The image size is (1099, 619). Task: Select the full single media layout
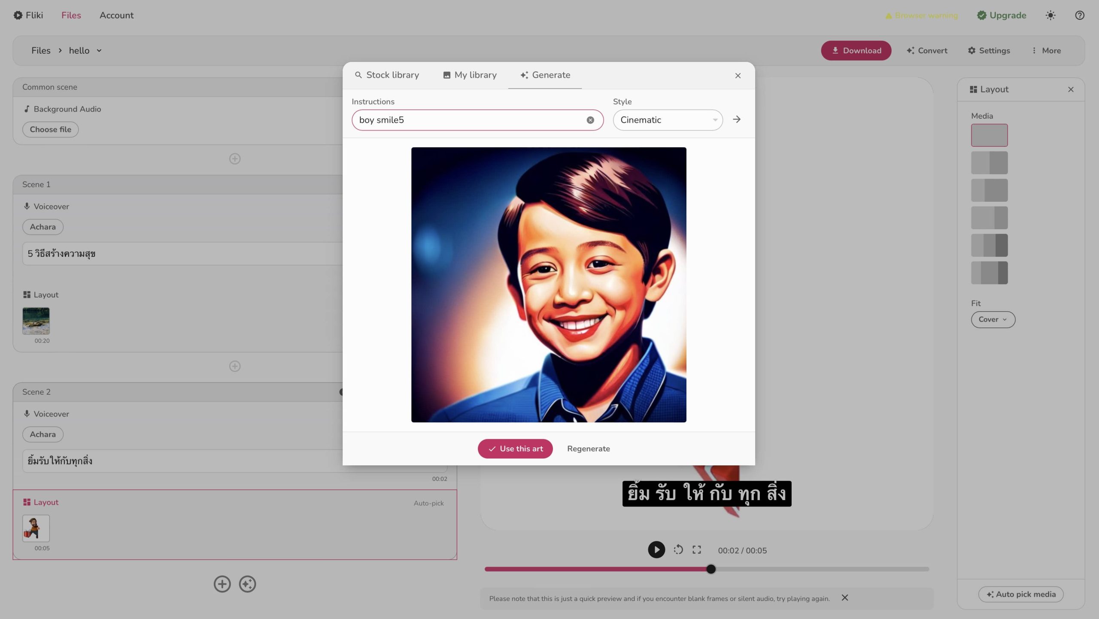tap(989, 135)
